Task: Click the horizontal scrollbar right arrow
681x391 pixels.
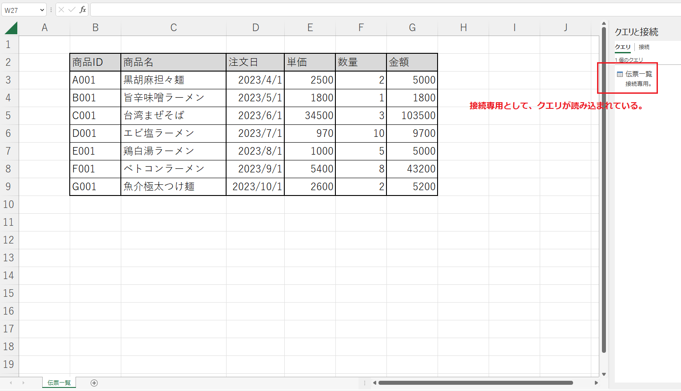Action: [x=596, y=383]
